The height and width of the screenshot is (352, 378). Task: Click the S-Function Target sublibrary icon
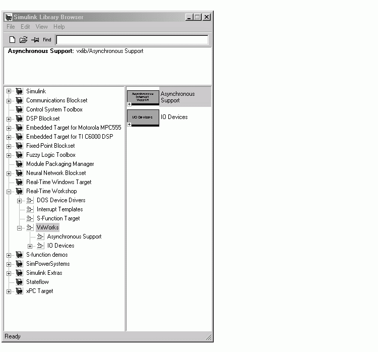30,218
